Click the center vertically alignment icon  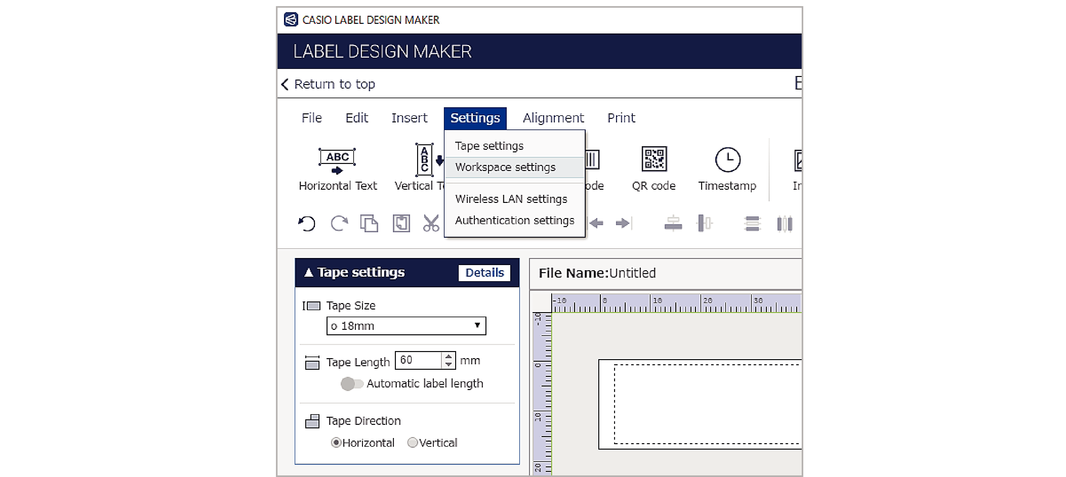coord(673,223)
